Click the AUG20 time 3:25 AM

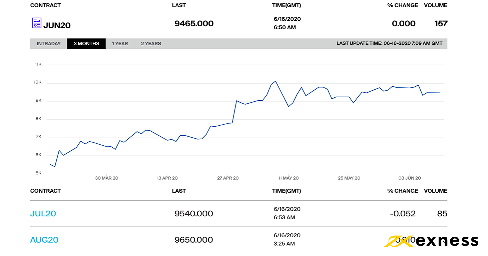coord(284,244)
